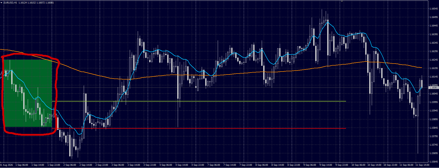Click the 1.16445 price scale label
439x168 pixels.
(x=433, y=26)
